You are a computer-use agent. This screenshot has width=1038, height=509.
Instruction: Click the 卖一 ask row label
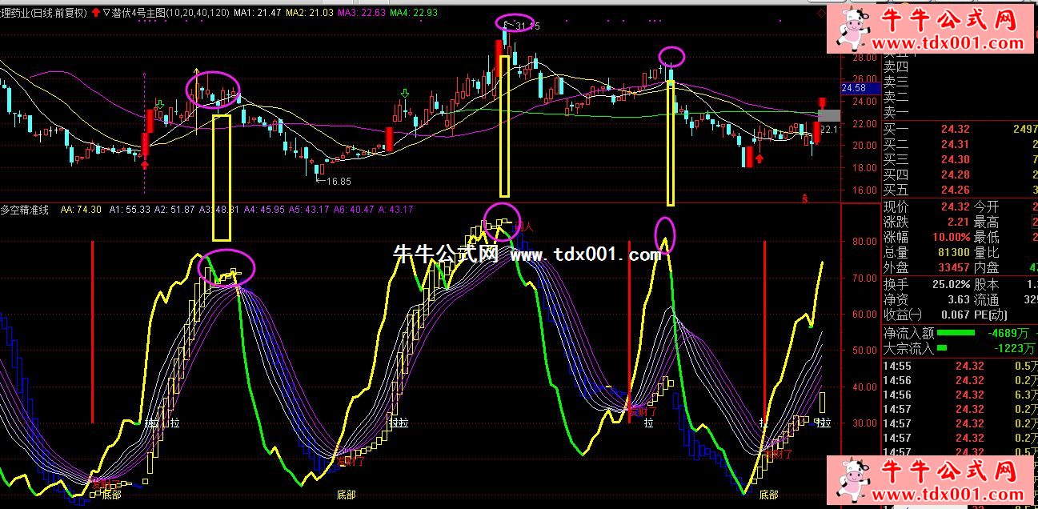896,111
